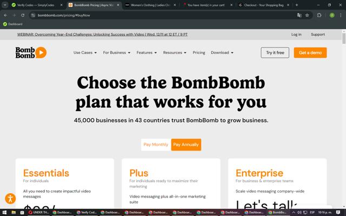Click the Plus plan heading
The image size is (346, 216).
coord(139,173)
